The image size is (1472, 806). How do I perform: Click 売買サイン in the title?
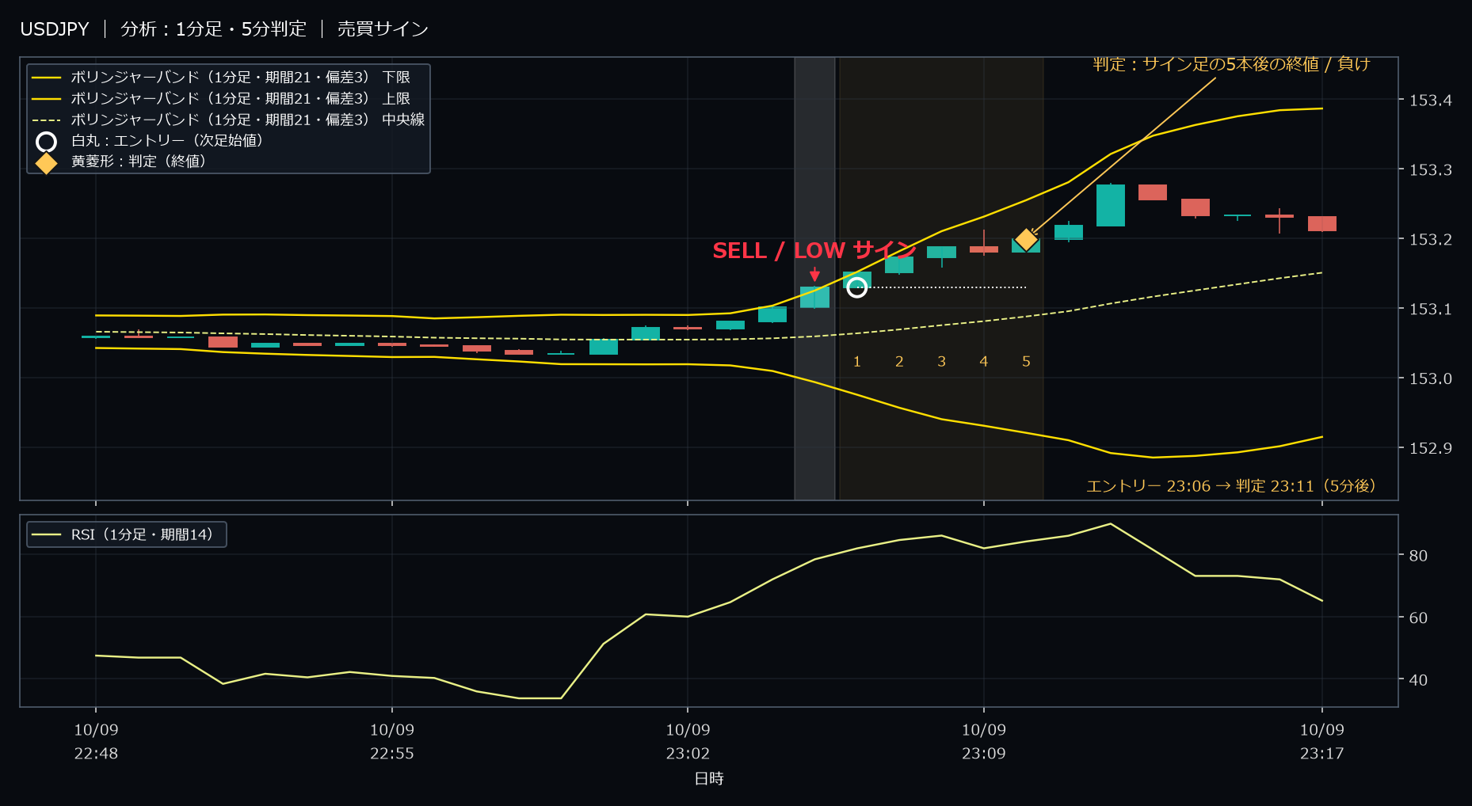tap(383, 29)
